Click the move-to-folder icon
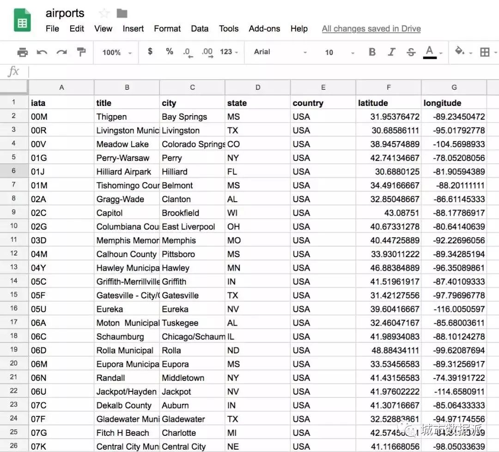The image size is (499, 452). (122, 13)
